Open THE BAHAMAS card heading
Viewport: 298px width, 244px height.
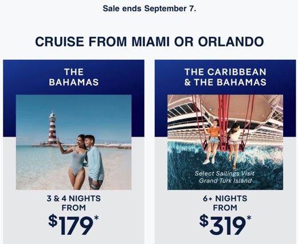74,77
